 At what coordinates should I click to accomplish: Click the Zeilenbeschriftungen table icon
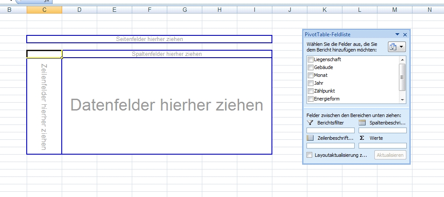pos(310,138)
